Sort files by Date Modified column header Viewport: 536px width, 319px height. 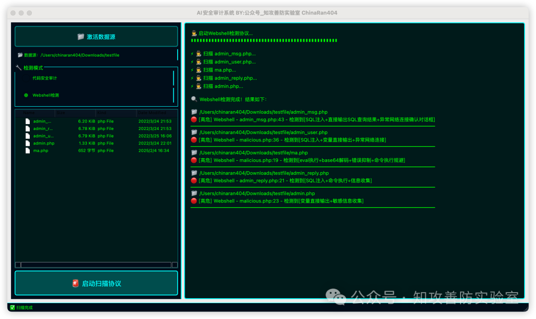(x=157, y=113)
